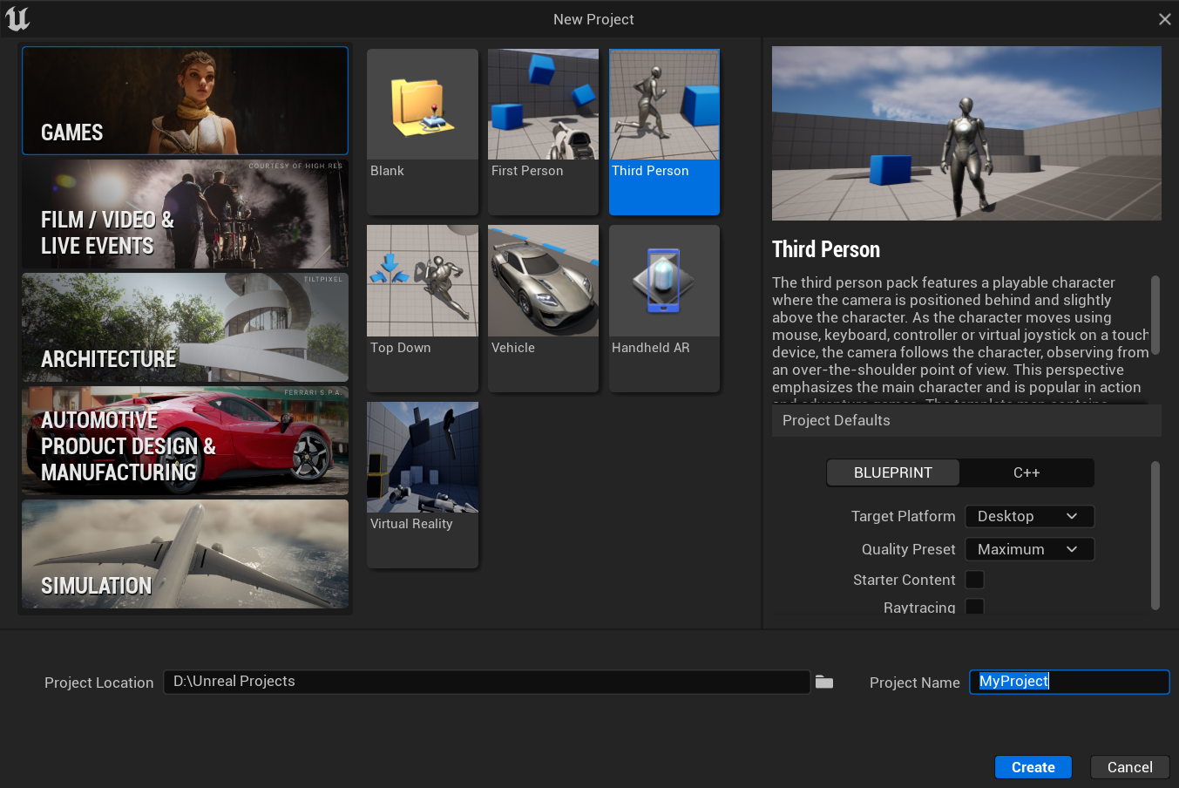This screenshot has width=1179, height=788.
Task: Enable the Starter Content checkbox
Action: [975, 580]
